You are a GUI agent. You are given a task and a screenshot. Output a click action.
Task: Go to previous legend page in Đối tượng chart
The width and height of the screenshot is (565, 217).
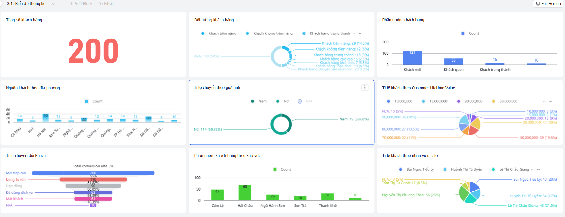coord(354,34)
